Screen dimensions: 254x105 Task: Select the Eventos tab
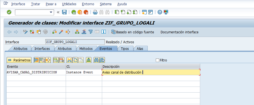click(x=106, y=49)
